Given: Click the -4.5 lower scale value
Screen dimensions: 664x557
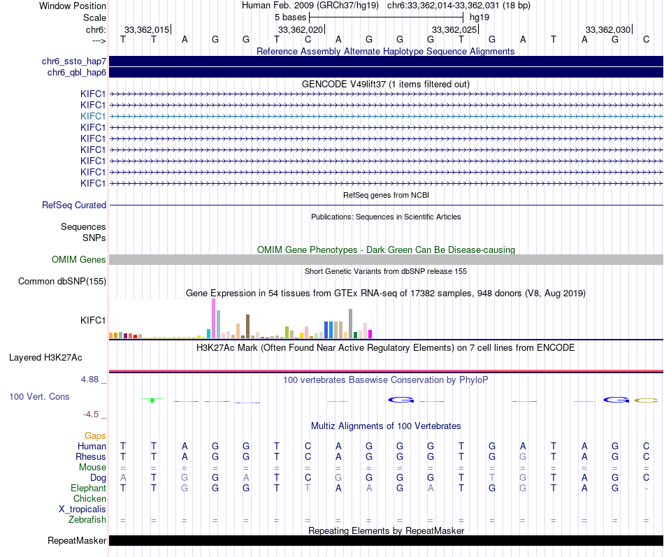Looking at the screenshot, I should pos(91,414).
